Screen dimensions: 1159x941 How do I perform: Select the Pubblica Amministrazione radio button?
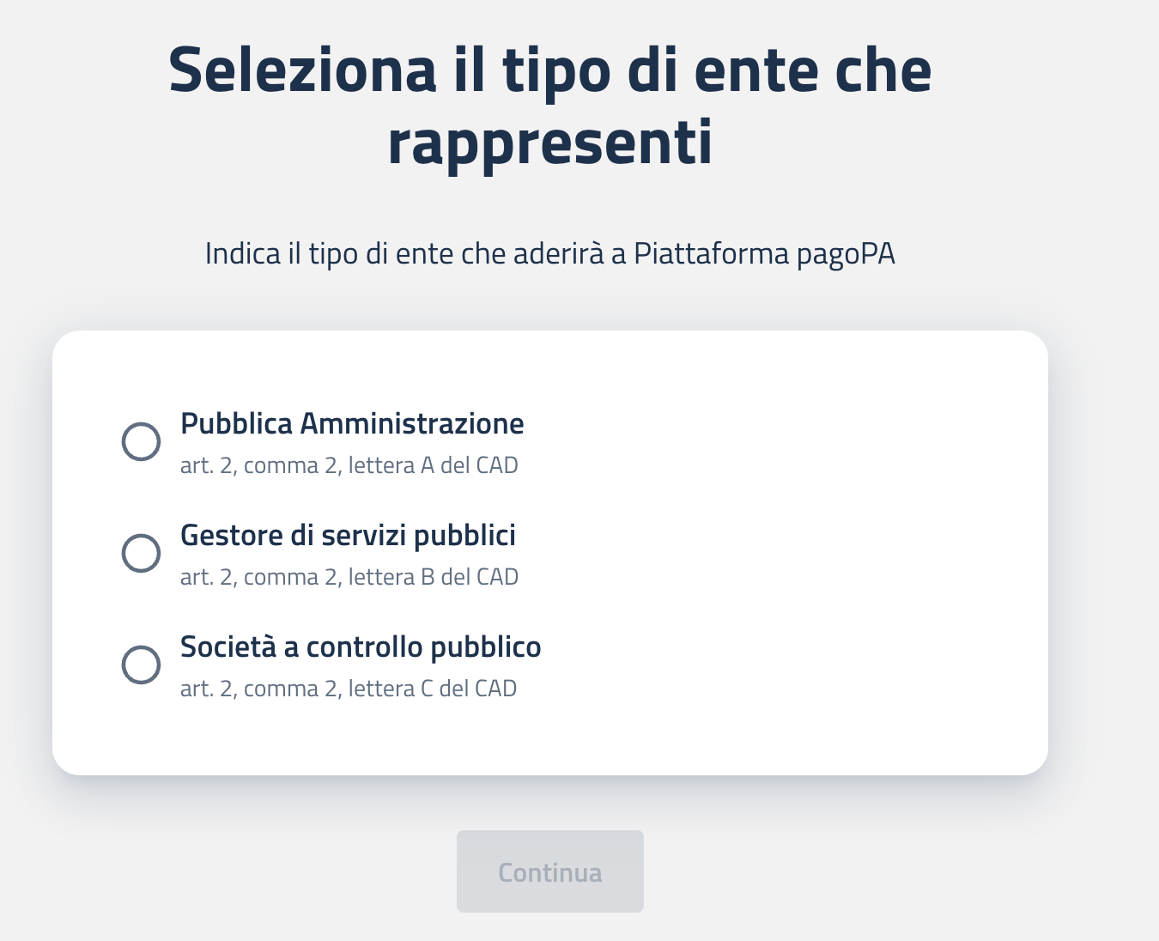(141, 441)
